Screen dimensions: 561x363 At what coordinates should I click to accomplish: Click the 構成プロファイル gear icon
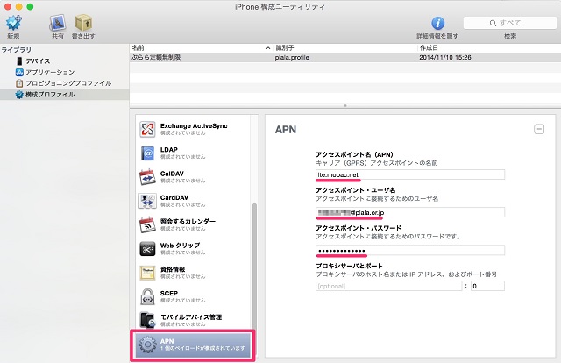tap(19, 95)
